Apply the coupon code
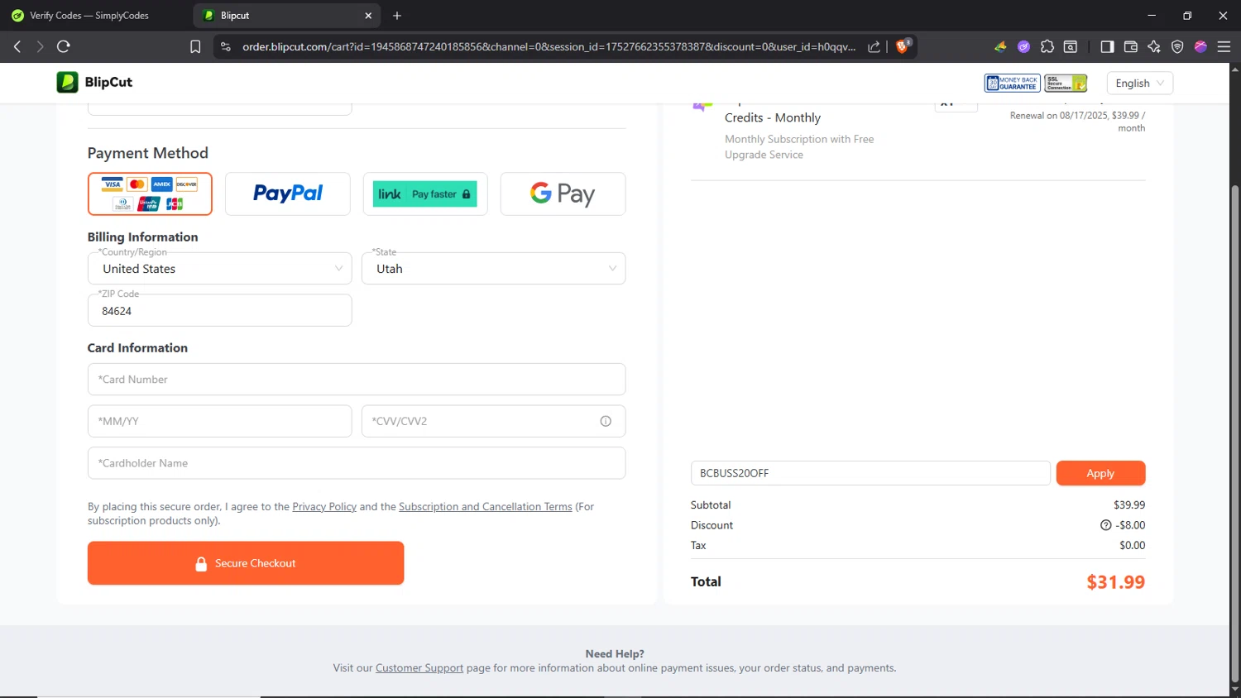This screenshot has height=698, width=1241. (1100, 473)
